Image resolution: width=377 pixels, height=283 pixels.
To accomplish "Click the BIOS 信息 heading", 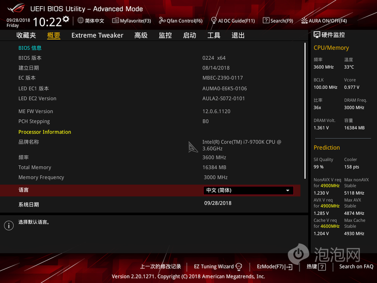I will [x=30, y=48].
